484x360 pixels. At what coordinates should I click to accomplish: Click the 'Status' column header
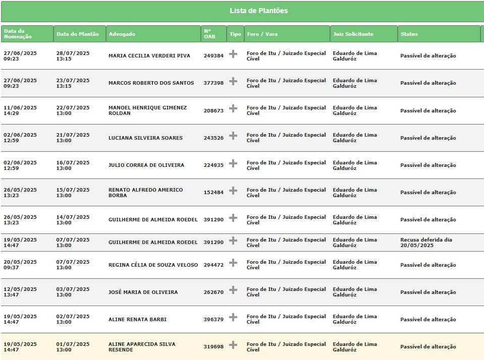click(409, 34)
